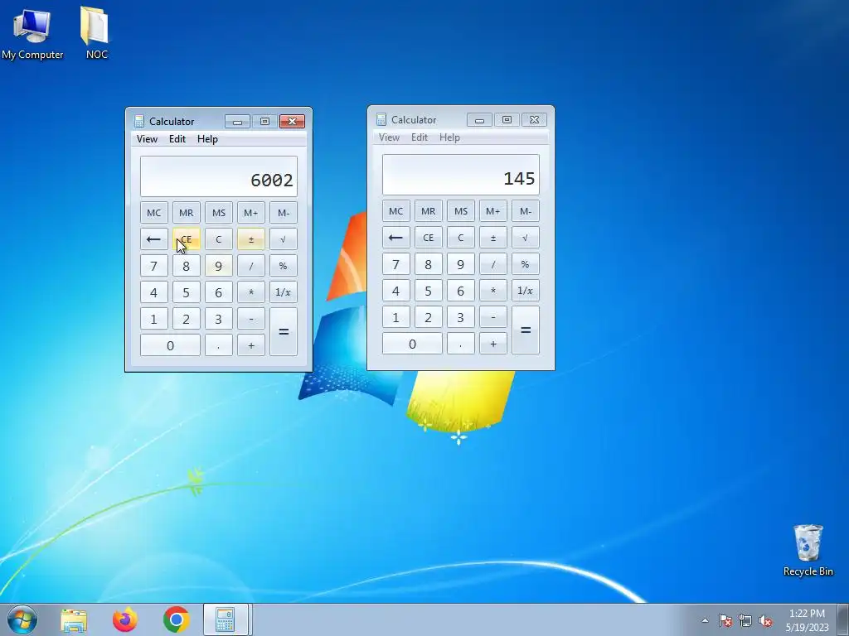Click CE in right Calculator
The image size is (849, 636).
pyautogui.click(x=429, y=238)
